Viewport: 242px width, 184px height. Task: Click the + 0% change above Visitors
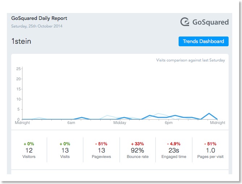[x=29, y=144]
